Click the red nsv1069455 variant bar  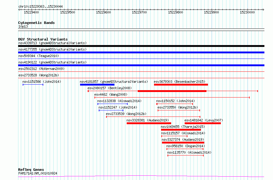click(181, 130)
